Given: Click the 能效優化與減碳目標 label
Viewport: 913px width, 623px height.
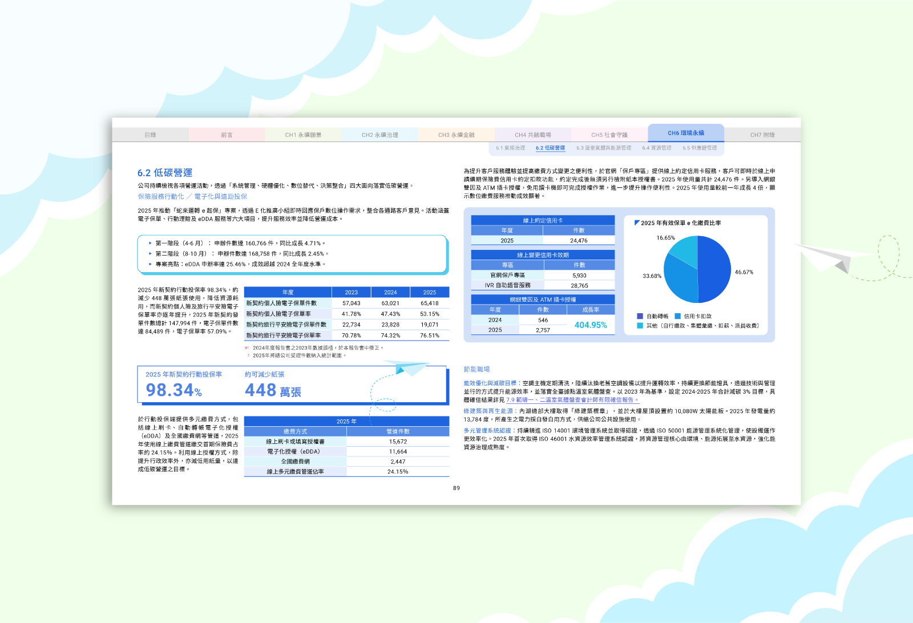Looking at the screenshot, I should tap(490, 383).
